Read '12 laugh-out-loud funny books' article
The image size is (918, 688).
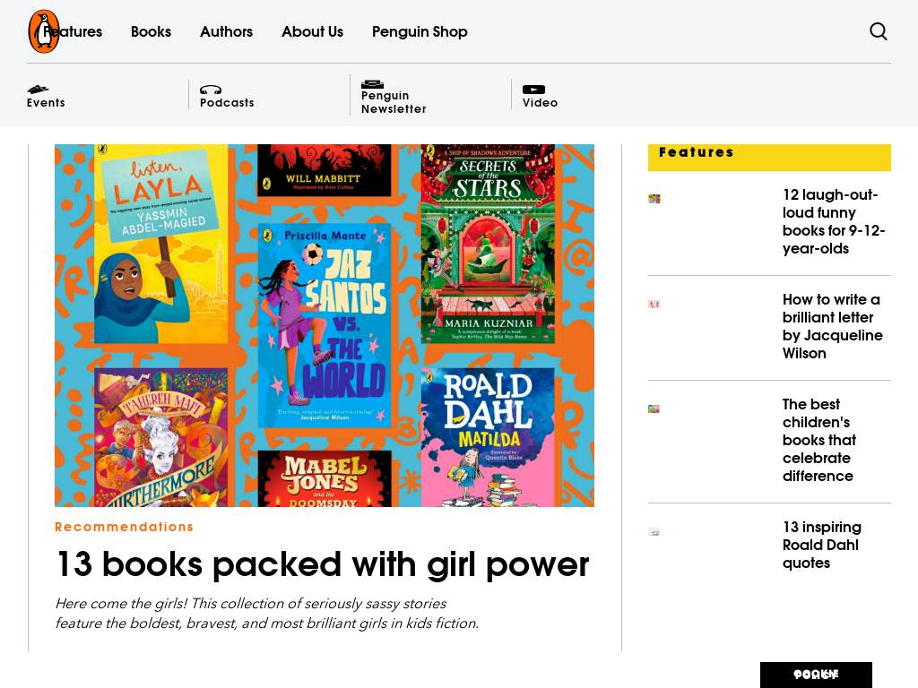point(833,221)
